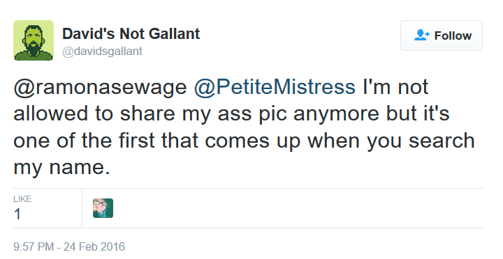Follow the David's Not Gallant account
The height and width of the screenshot is (259, 503).
442,36
